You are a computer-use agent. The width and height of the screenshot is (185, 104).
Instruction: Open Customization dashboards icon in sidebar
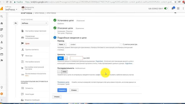pyautogui.click(x=2, y=29)
